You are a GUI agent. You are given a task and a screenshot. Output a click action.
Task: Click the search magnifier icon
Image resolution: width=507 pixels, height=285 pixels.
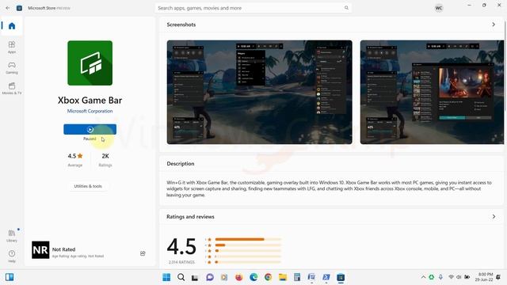pos(346,8)
